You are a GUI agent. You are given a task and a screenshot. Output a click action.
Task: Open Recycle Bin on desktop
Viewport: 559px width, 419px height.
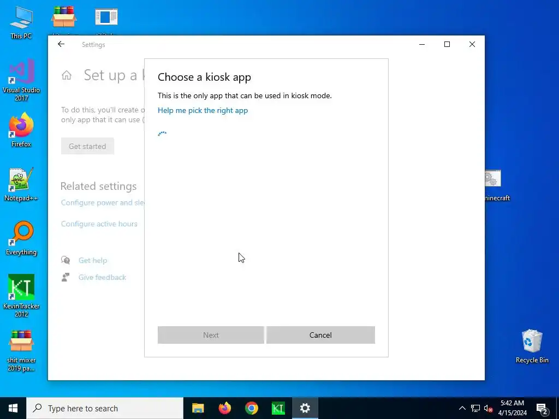(x=532, y=346)
